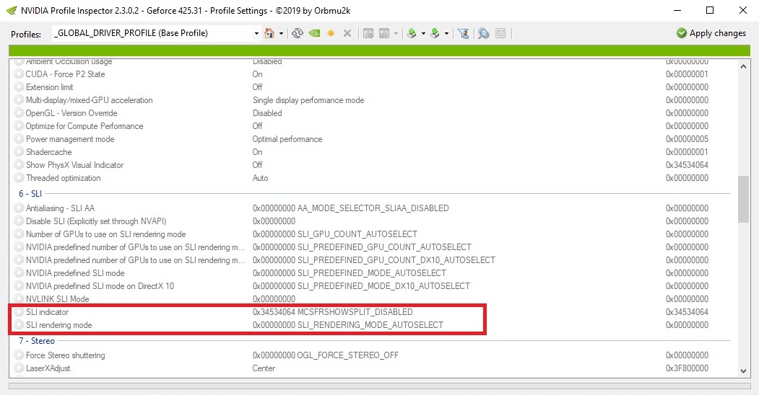
Task: Click the gear icon beside Threaded optimization
Action: click(x=18, y=178)
